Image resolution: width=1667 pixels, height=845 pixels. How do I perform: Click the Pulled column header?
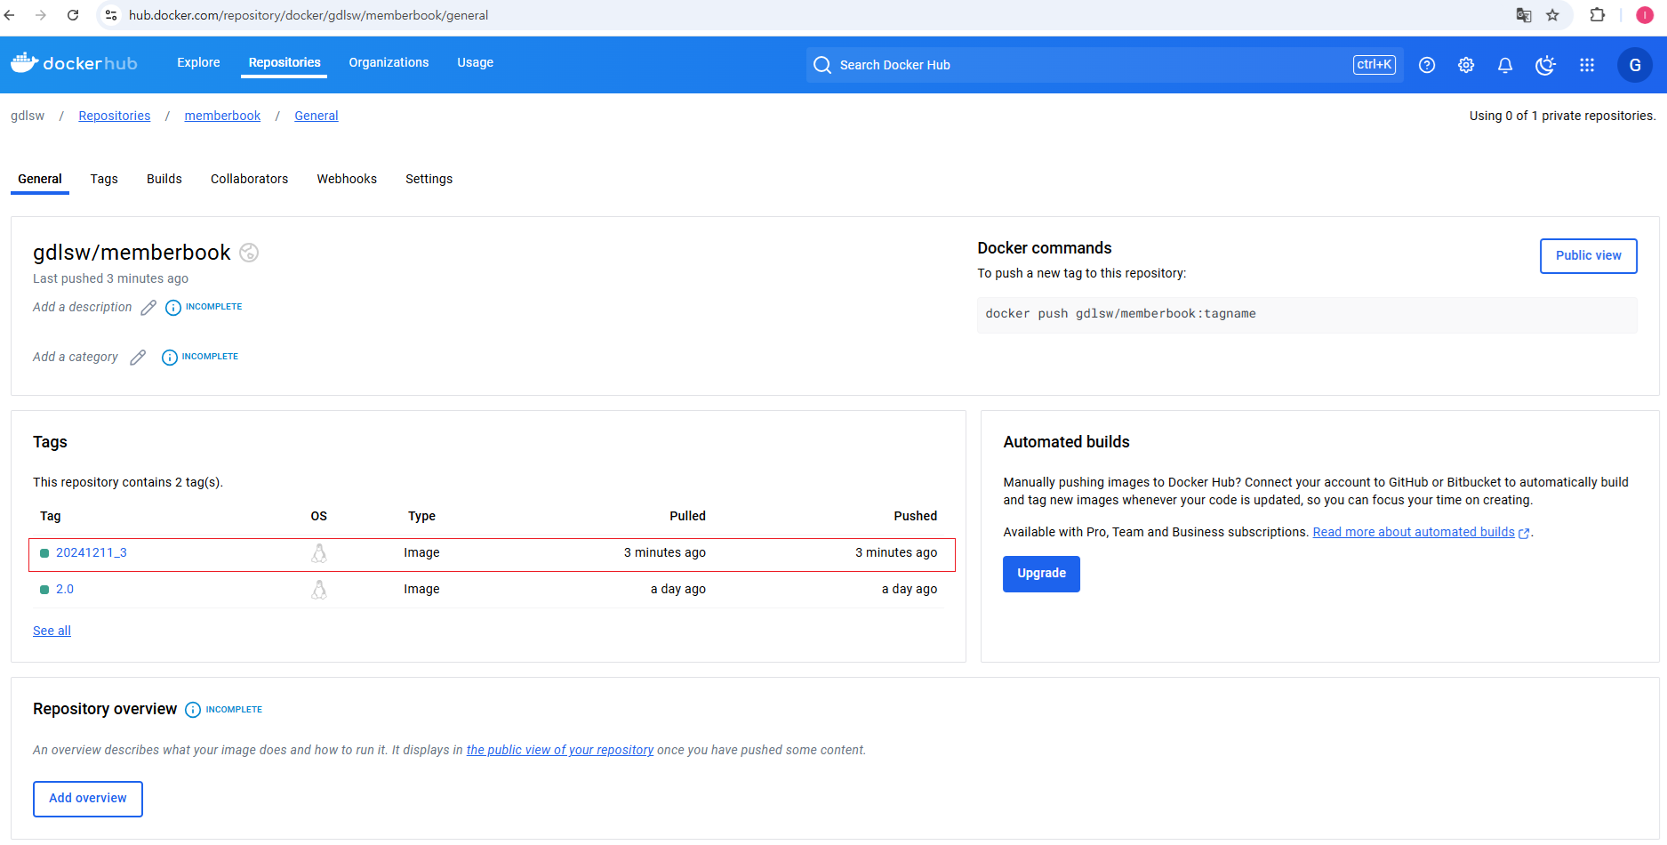(687, 516)
